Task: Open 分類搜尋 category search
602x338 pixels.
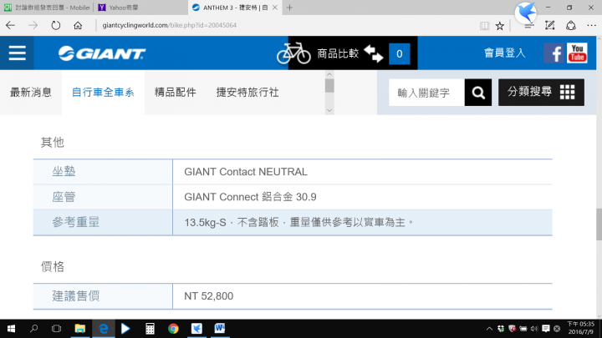Action: 541,93
